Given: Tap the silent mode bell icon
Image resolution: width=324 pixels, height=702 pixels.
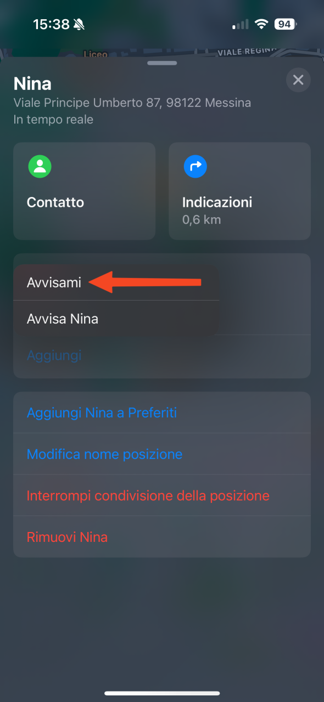Looking at the screenshot, I should [80, 24].
